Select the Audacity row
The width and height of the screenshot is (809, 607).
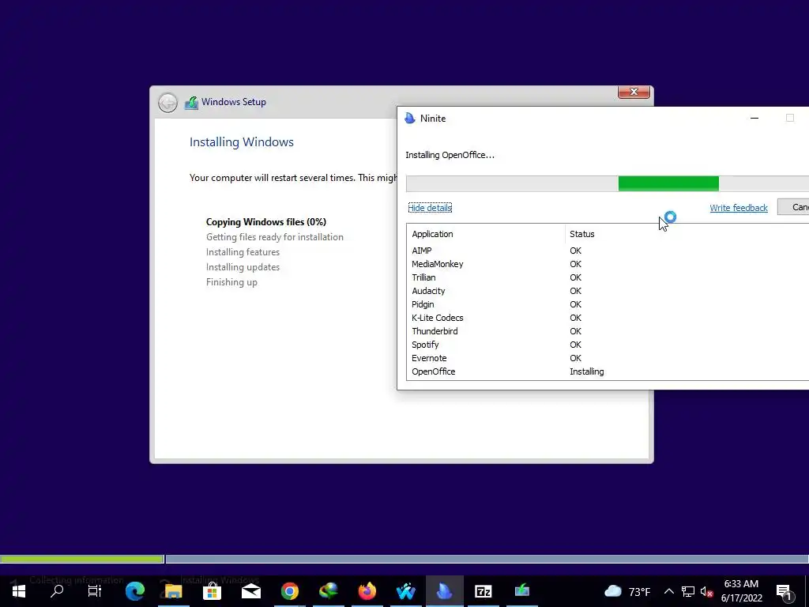(608, 291)
